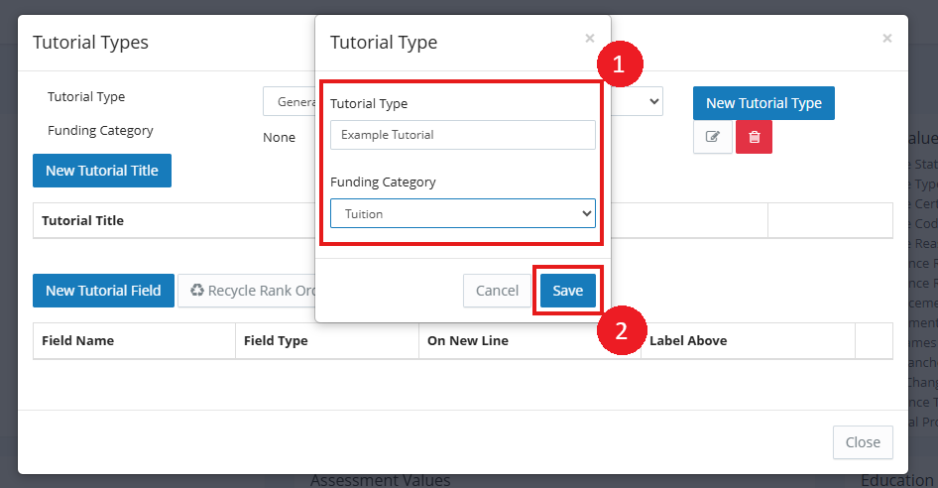Click the On New Line column header
This screenshot has width=938, height=488.
pos(468,340)
